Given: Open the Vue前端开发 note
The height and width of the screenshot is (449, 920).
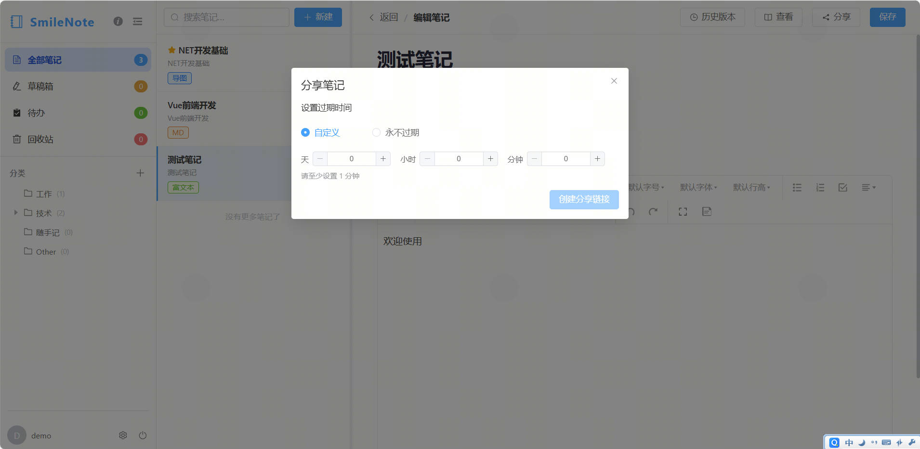Looking at the screenshot, I should pos(224,119).
